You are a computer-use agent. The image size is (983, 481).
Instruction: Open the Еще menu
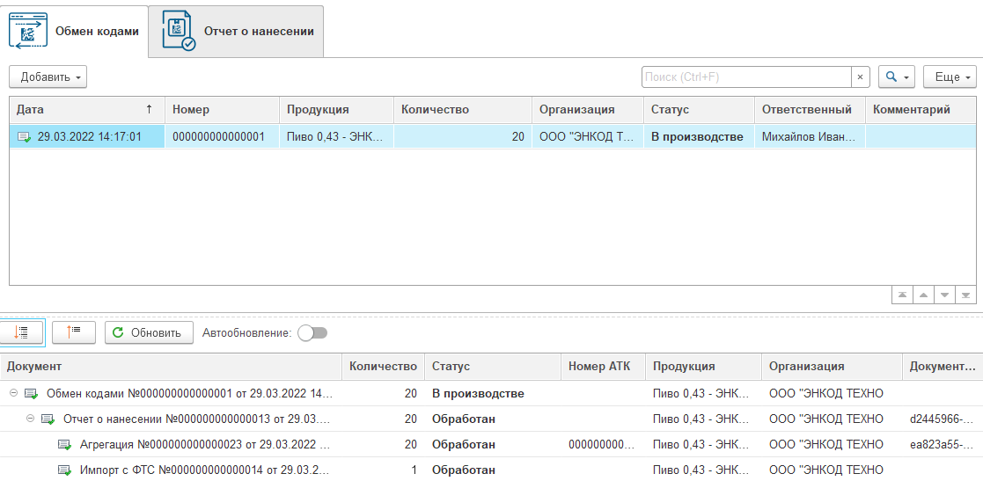[950, 77]
